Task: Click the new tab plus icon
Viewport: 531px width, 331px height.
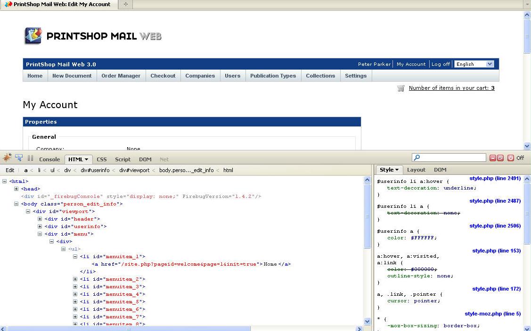Action: tap(126, 4)
